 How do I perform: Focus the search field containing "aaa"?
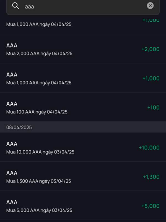click(x=83, y=6)
